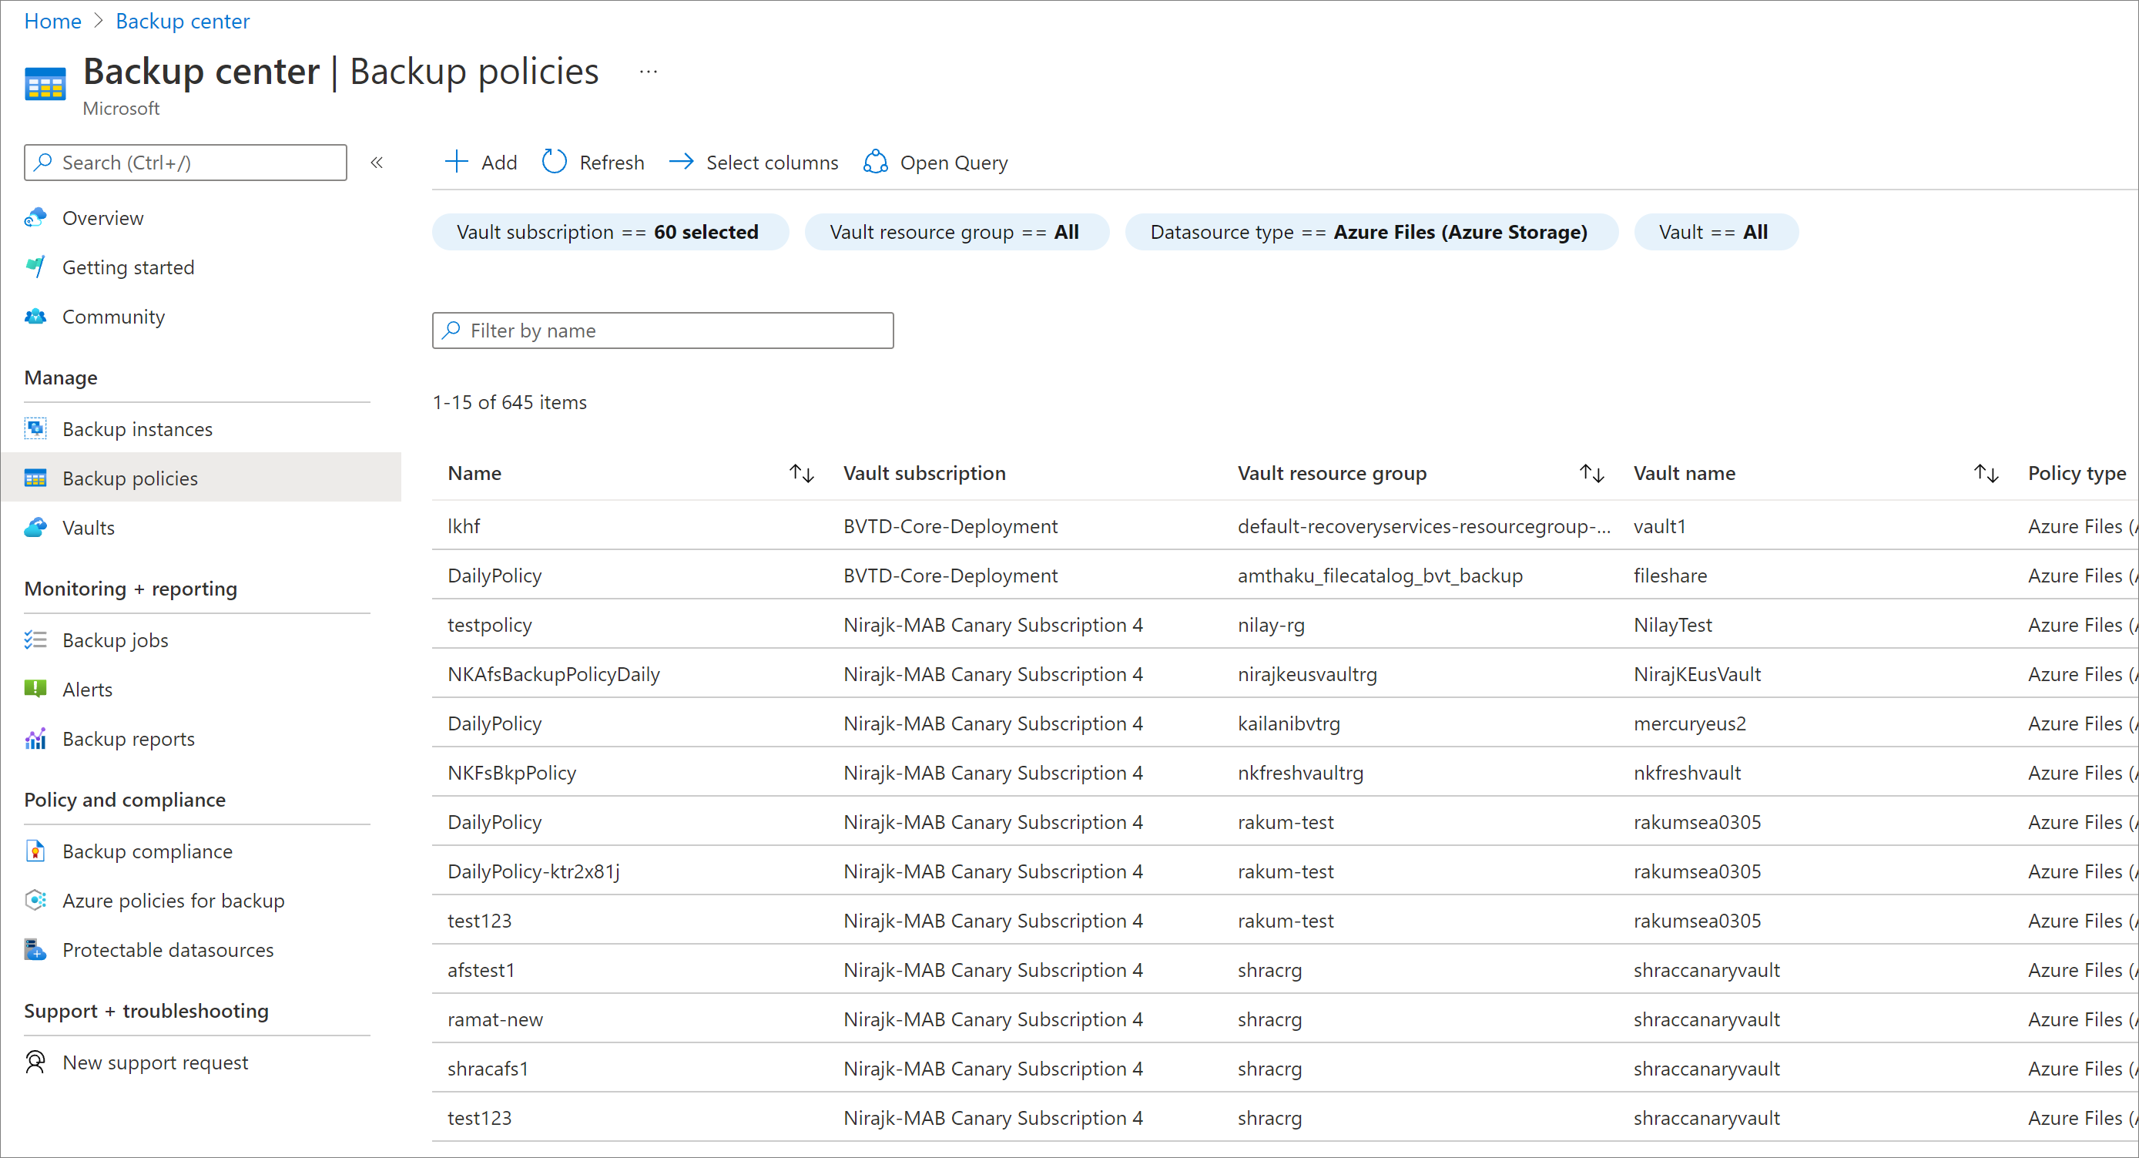The height and width of the screenshot is (1158, 2139).
Task: Click the Filter by name input field
Action: (x=664, y=330)
